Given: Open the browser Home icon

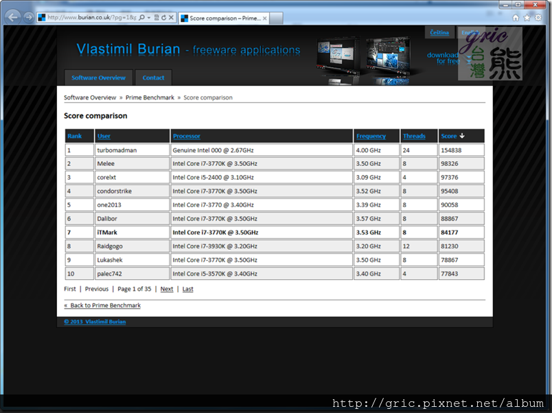Looking at the screenshot, I should (x=516, y=18).
